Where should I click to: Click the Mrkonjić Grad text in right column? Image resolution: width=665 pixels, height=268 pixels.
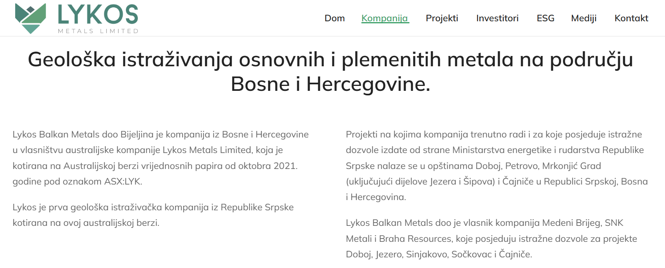(571, 166)
